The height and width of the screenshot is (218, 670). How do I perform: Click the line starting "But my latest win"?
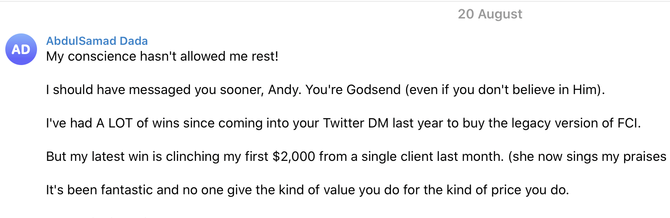356,157
